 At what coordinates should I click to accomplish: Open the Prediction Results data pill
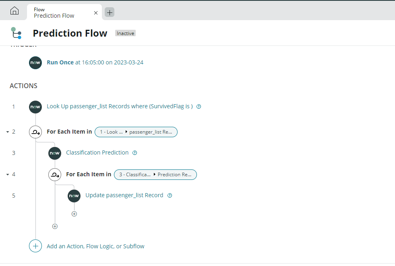(155, 175)
